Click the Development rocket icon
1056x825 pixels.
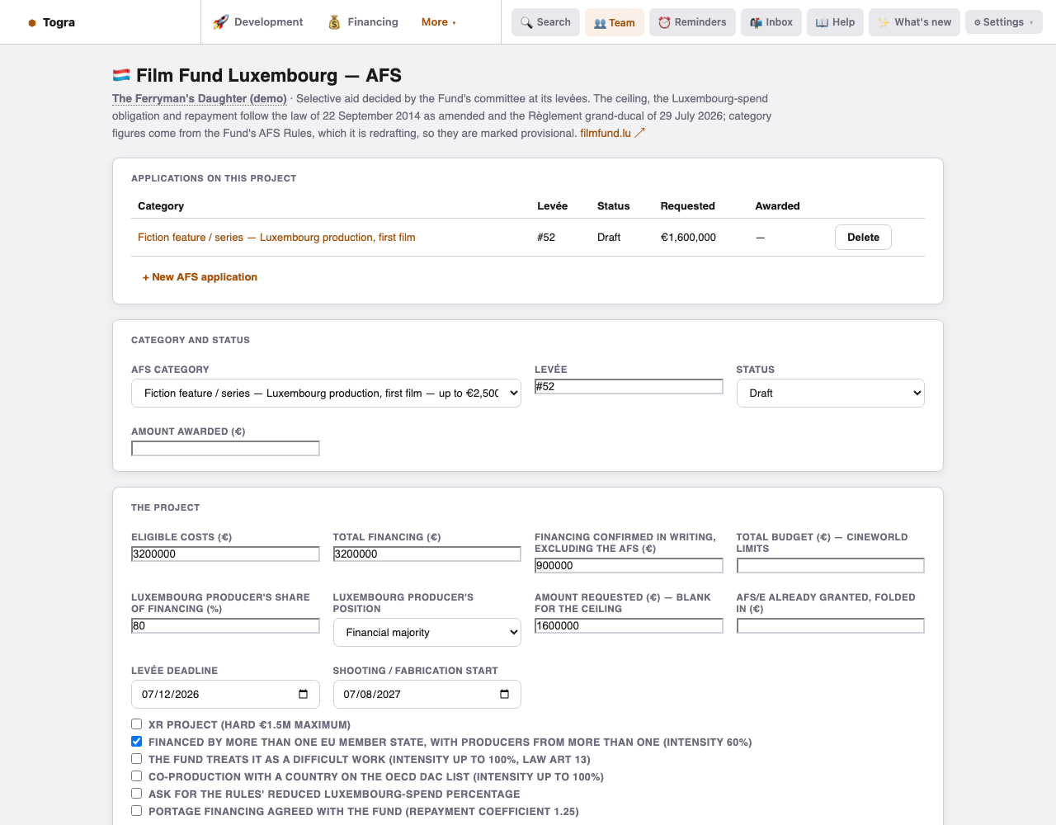tap(220, 22)
